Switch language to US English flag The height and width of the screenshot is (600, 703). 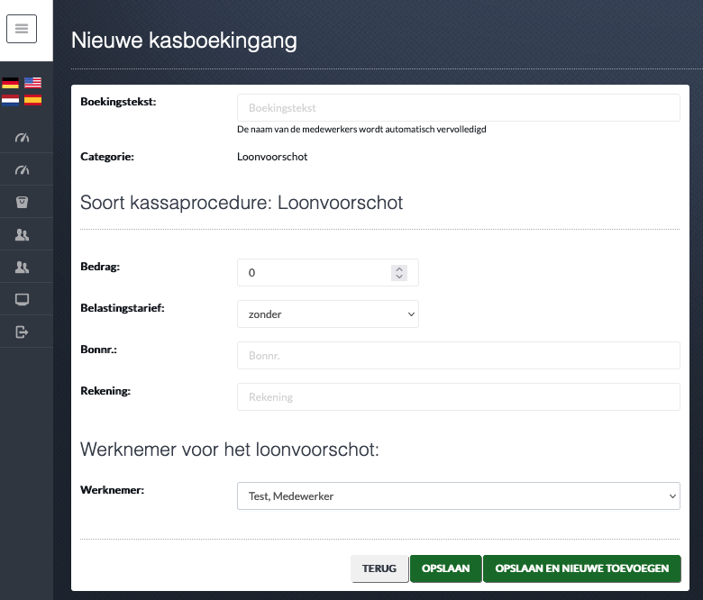click(x=32, y=83)
